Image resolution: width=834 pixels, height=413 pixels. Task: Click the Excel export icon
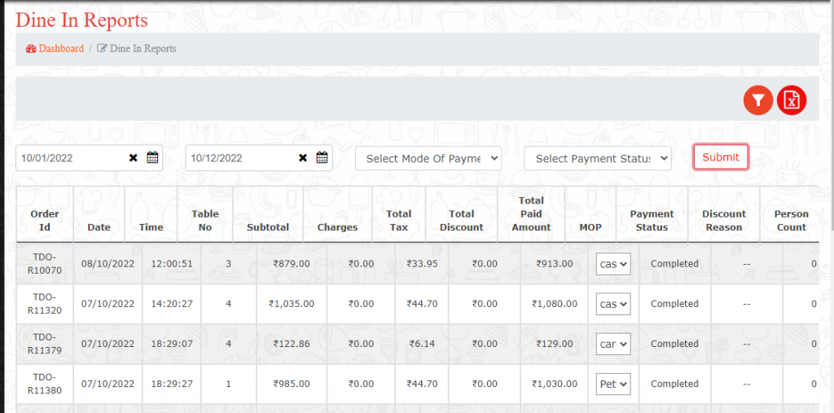pyautogui.click(x=791, y=100)
